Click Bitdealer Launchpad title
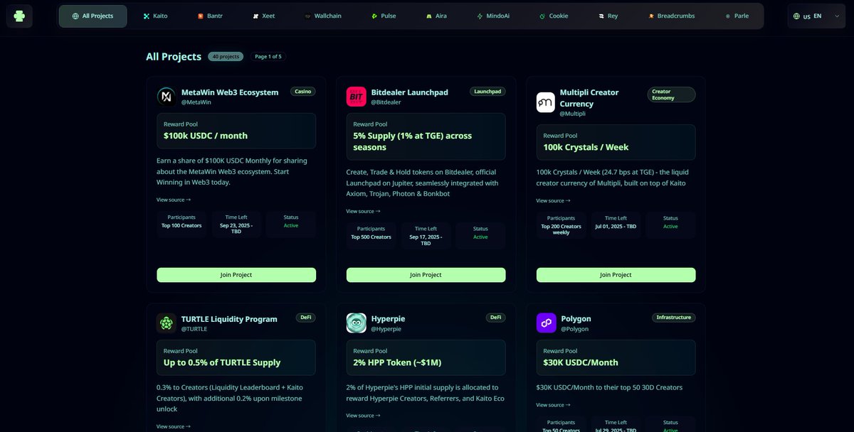Screen dimensions: 854x432 click(409, 92)
